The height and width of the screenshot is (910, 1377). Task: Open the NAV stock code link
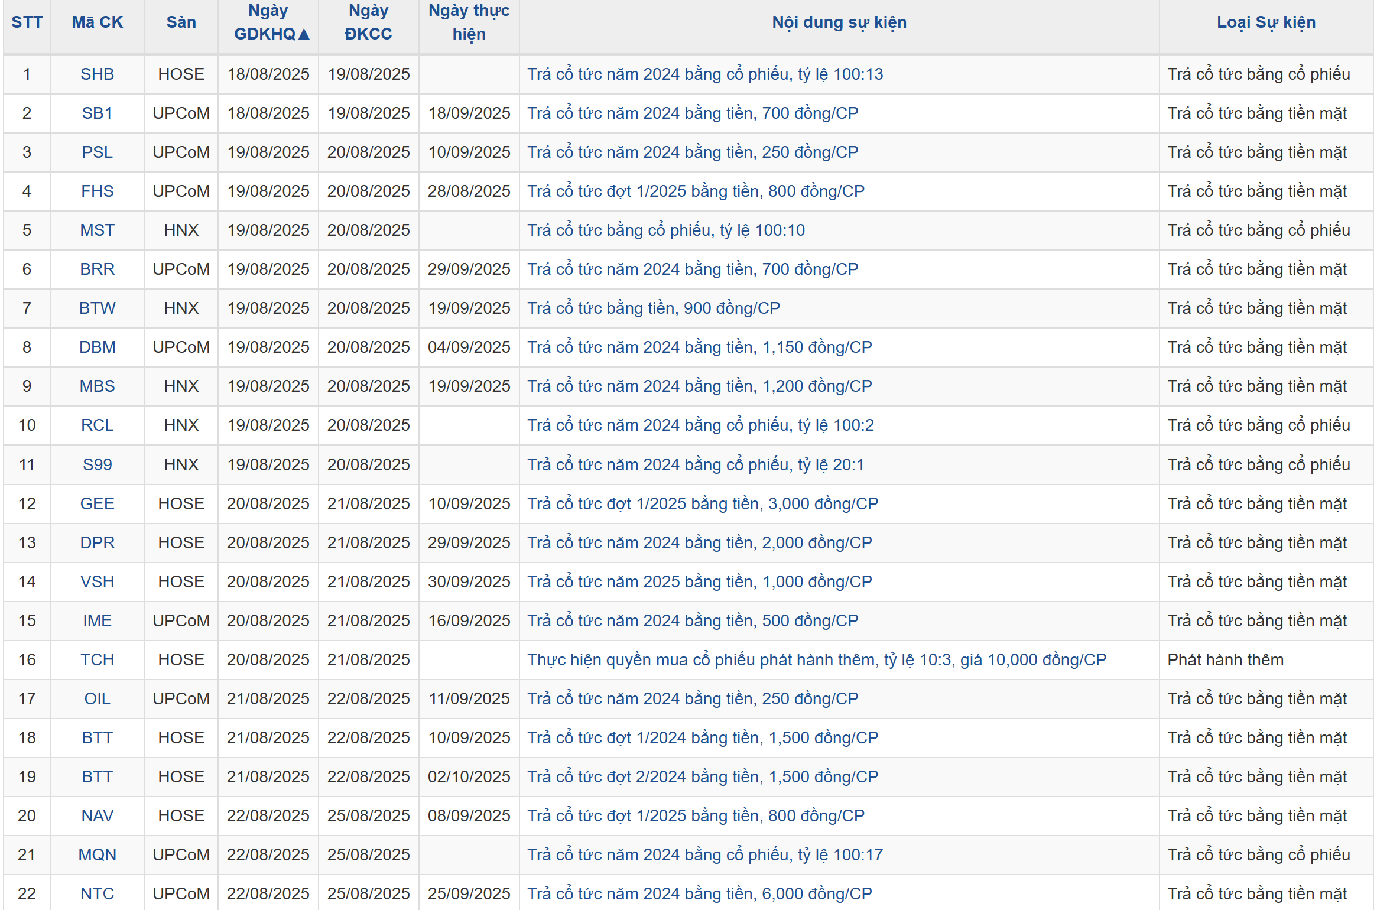pyautogui.click(x=98, y=816)
